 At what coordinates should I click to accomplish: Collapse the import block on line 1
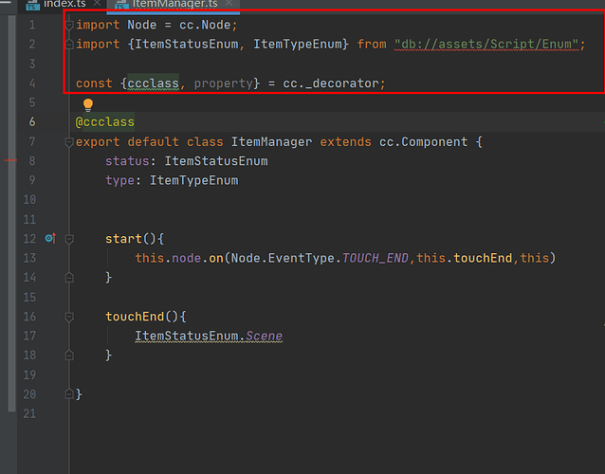click(x=69, y=26)
